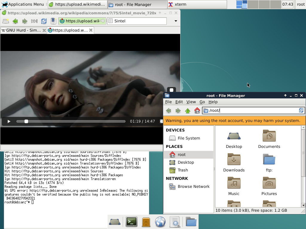The height and width of the screenshot is (229, 306).
Task: Click the browser Back arrow icon
Action: click(15, 21)
